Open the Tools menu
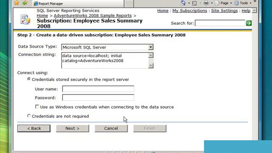The image size is (272, 153). tap(243, 3)
